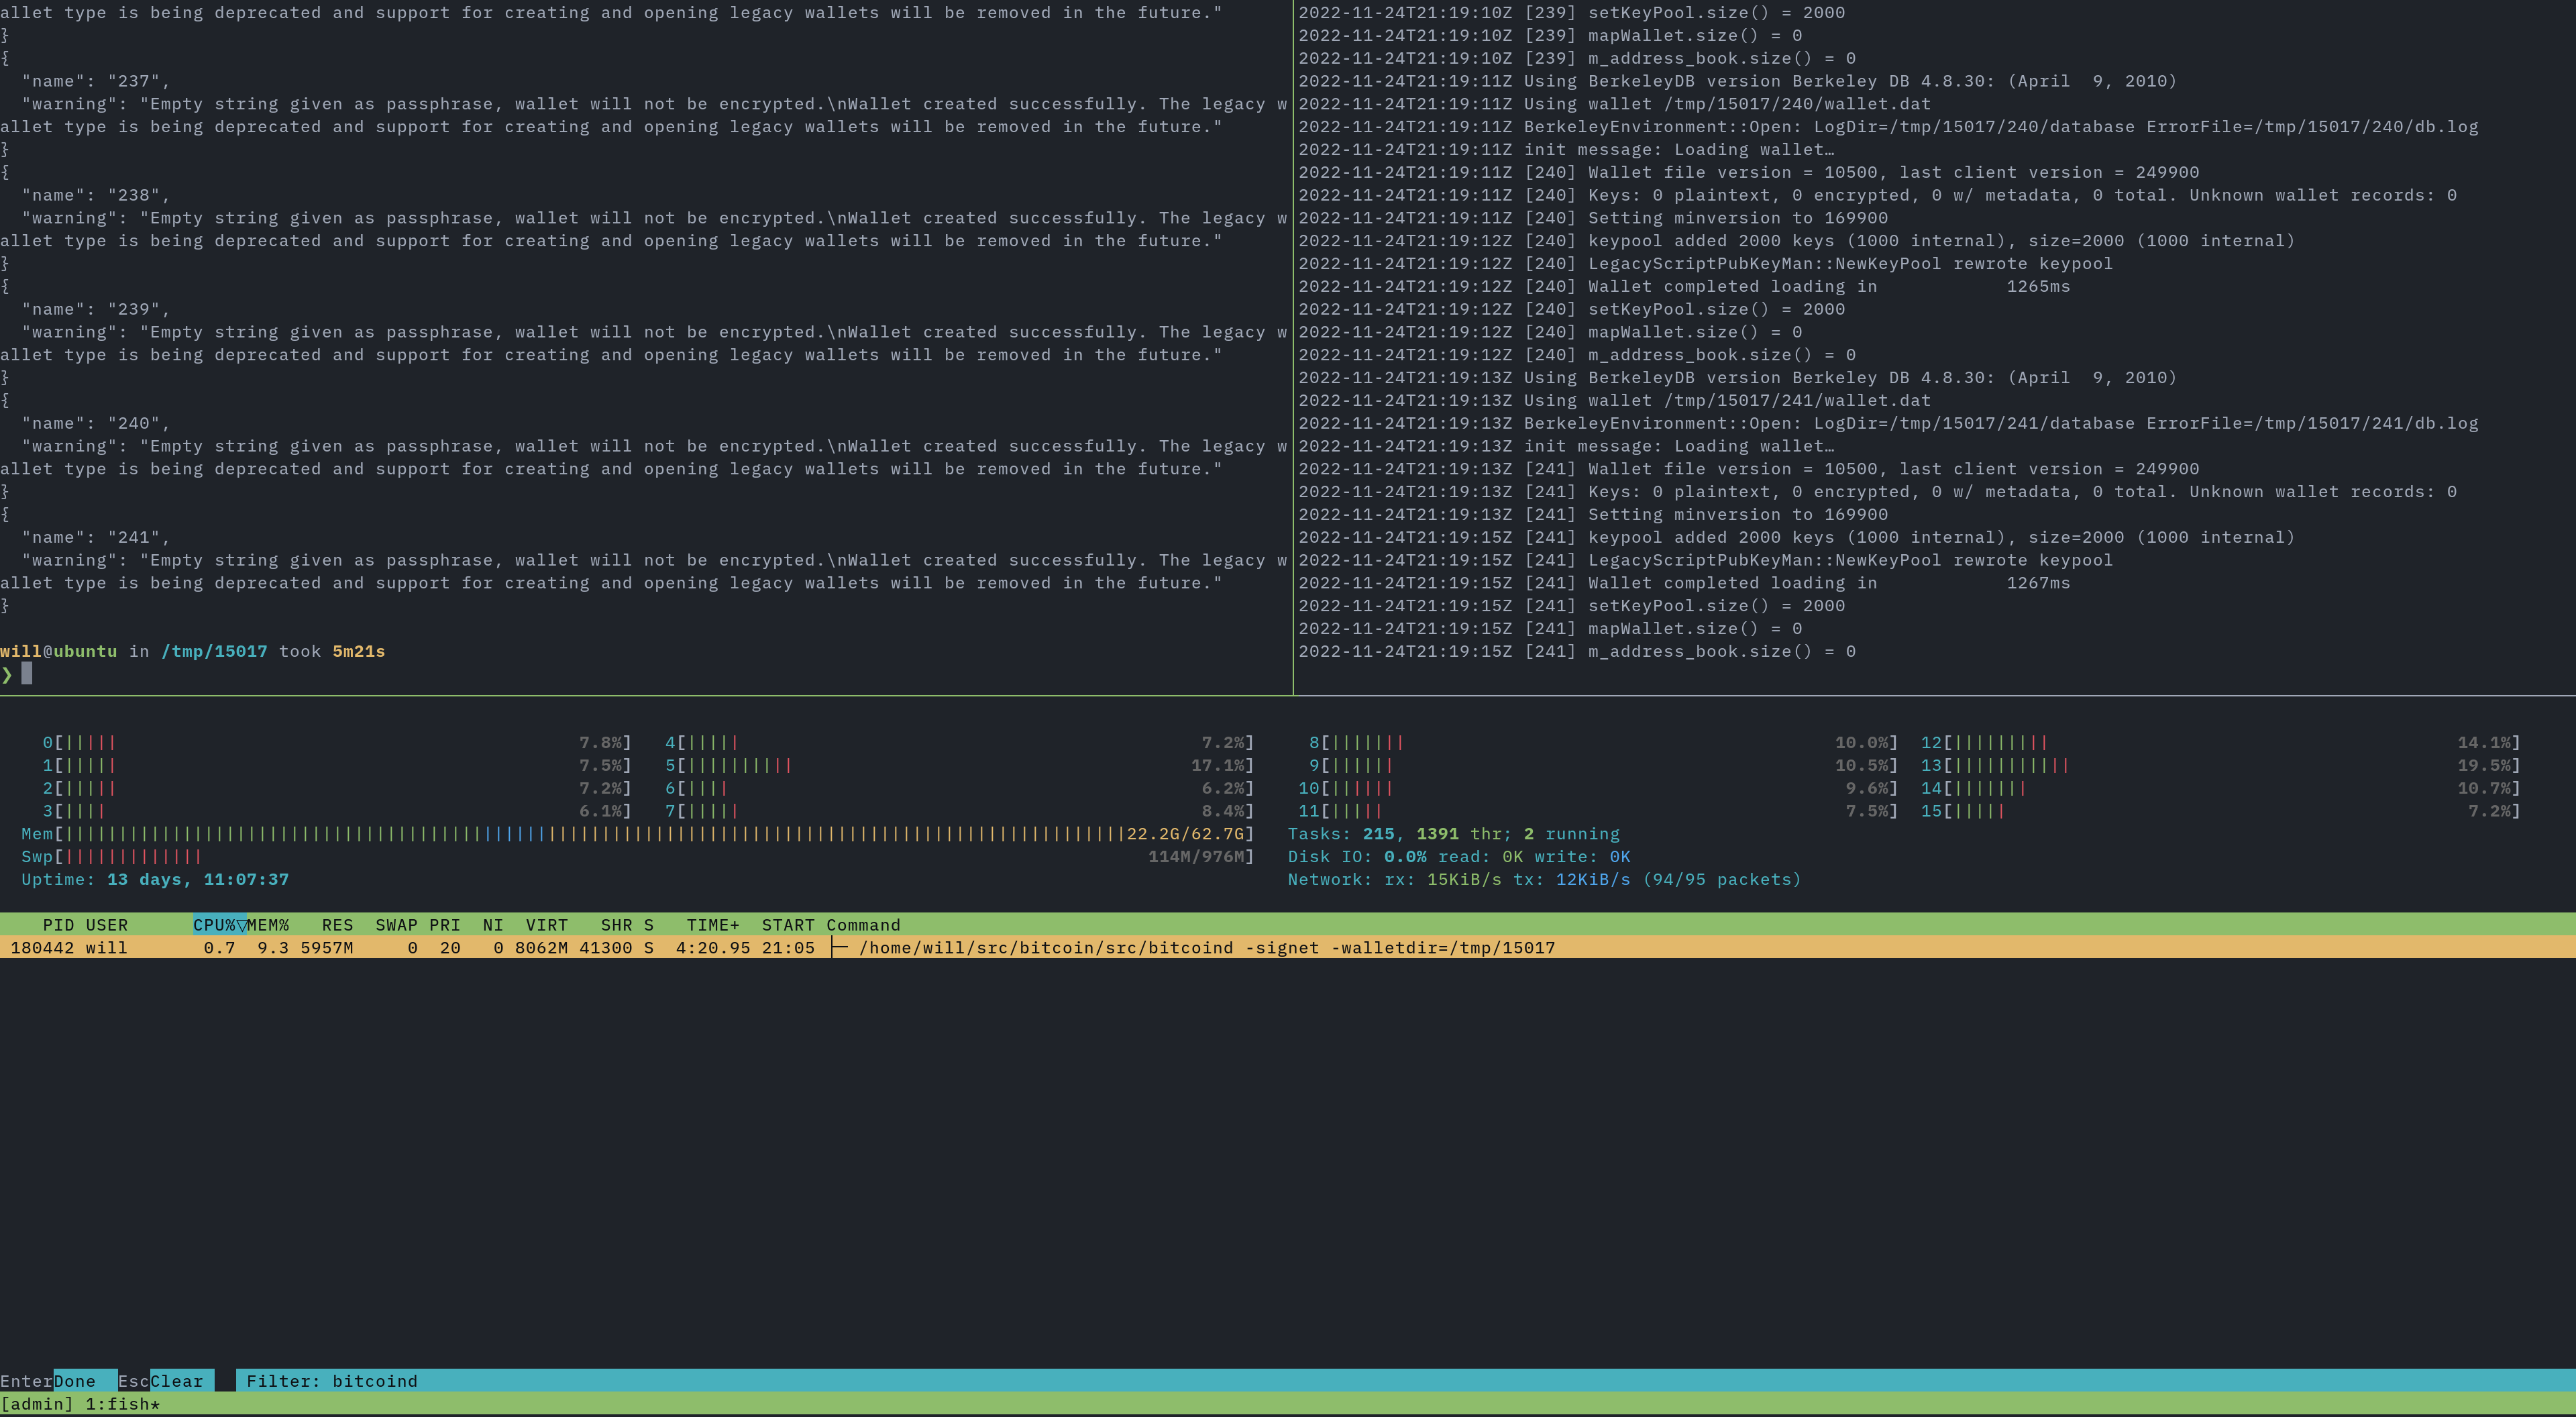Click the Network rx: 15KiB/s line
Image resolution: width=2576 pixels, height=1417 pixels.
pyautogui.click(x=1544, y=880)
